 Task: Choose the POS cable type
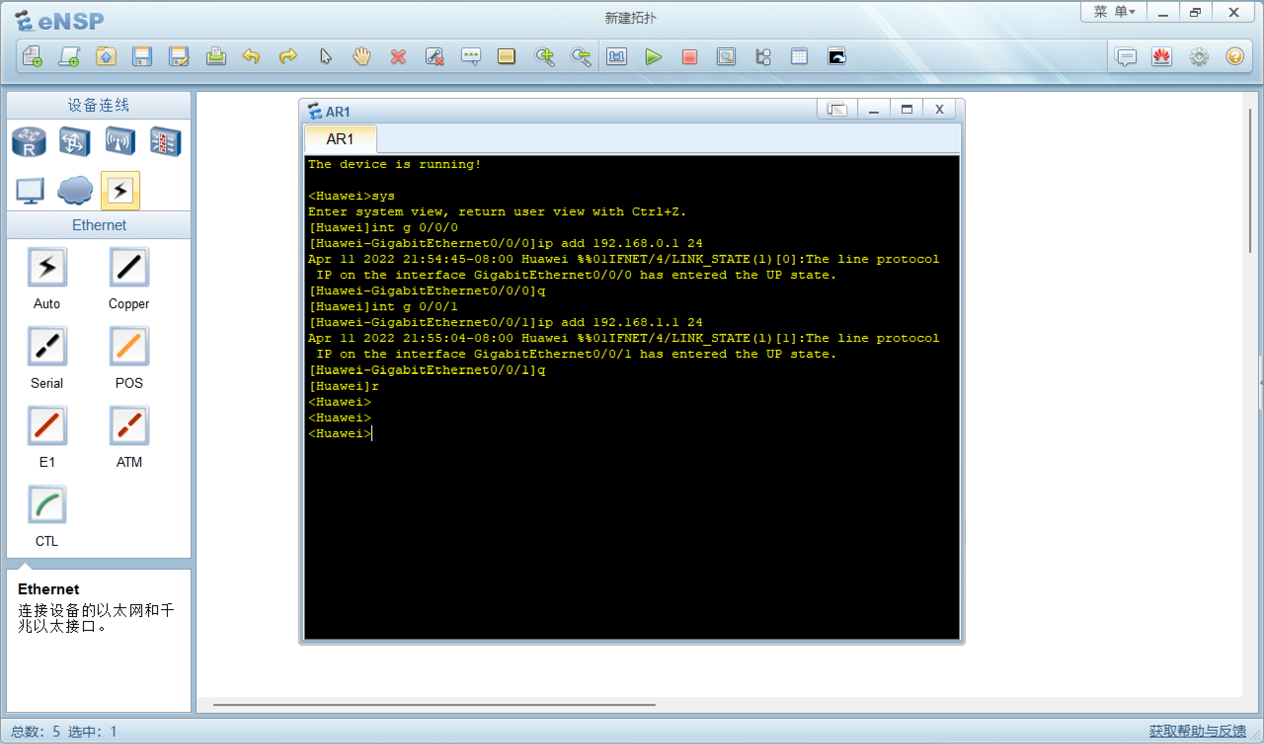pos(129,346)
